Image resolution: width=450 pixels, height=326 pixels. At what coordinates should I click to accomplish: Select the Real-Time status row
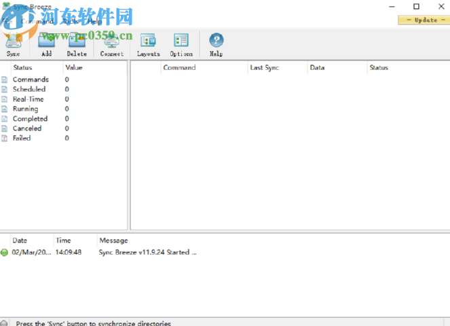63,99
